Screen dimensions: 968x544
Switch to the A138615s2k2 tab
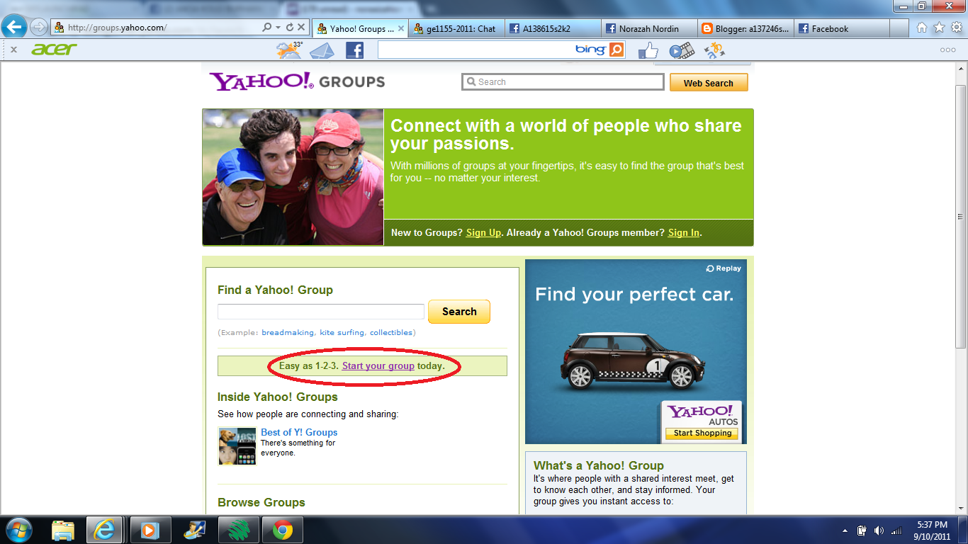553,28
